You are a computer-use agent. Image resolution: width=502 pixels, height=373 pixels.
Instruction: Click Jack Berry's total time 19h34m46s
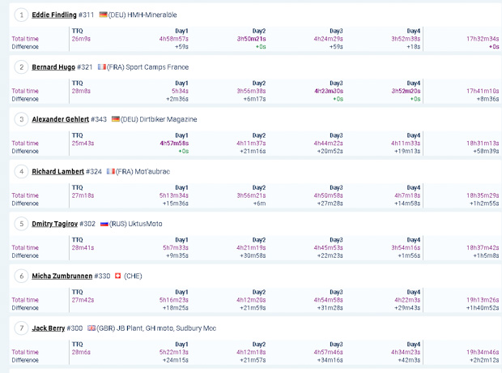tap(483, 352)
